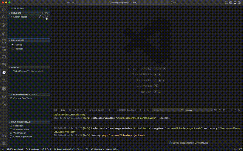The image size is (243, 151).
Task: Click Radon IDE in status bar
Action: [113, 149]
